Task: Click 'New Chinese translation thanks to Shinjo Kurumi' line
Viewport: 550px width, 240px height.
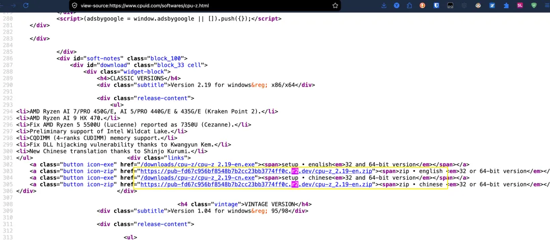Action: [x=112, y=151]
